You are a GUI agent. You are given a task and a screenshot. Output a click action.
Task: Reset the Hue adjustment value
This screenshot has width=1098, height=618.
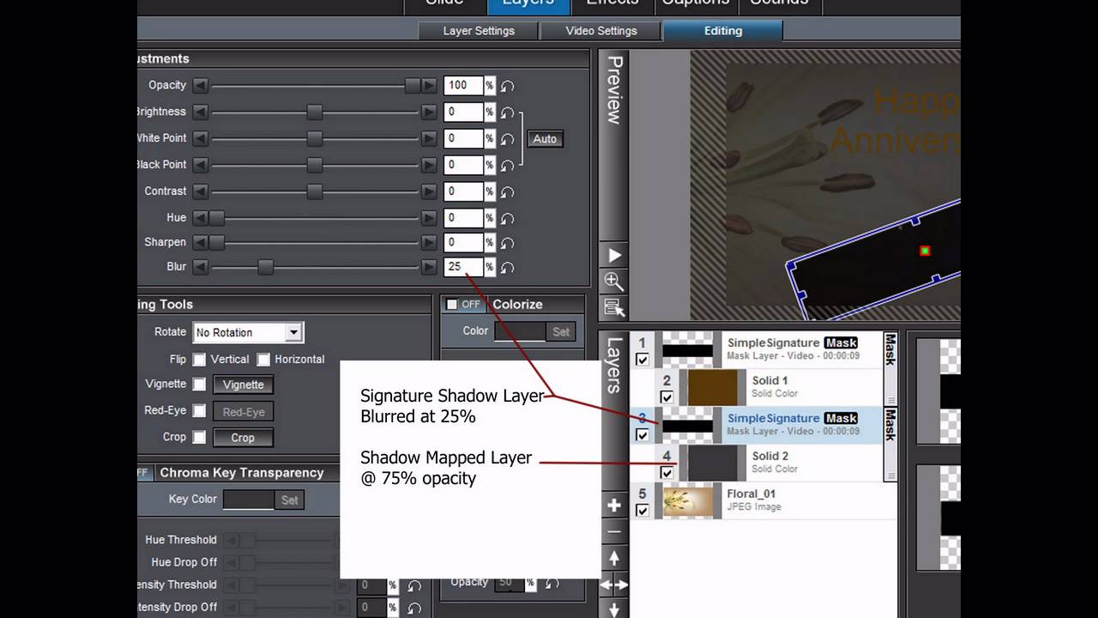[x=507, y=219]
